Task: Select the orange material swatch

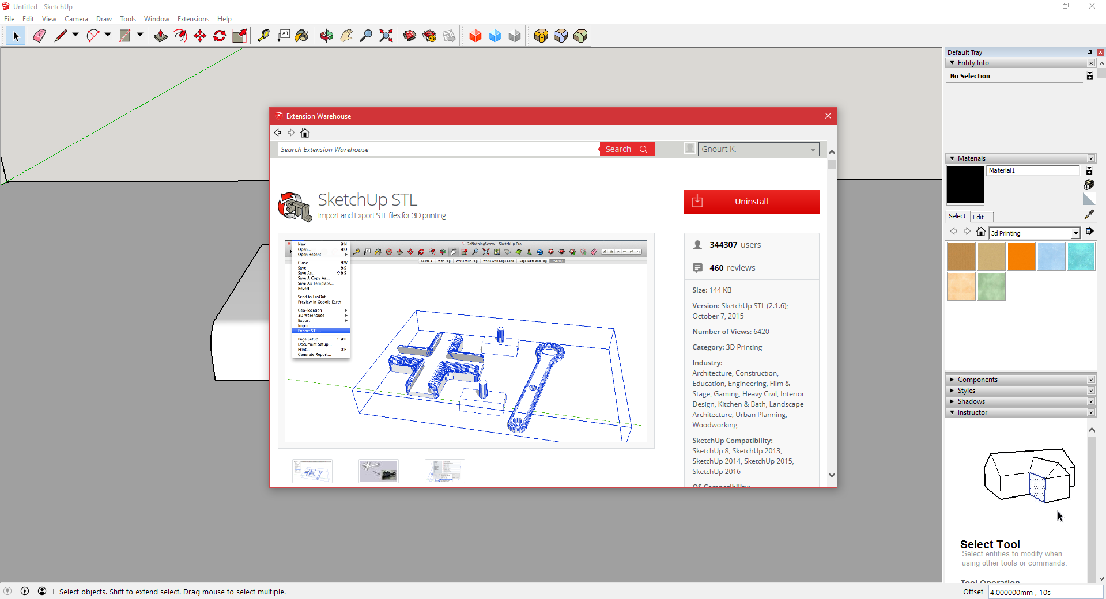Action: coord(1021,256)
